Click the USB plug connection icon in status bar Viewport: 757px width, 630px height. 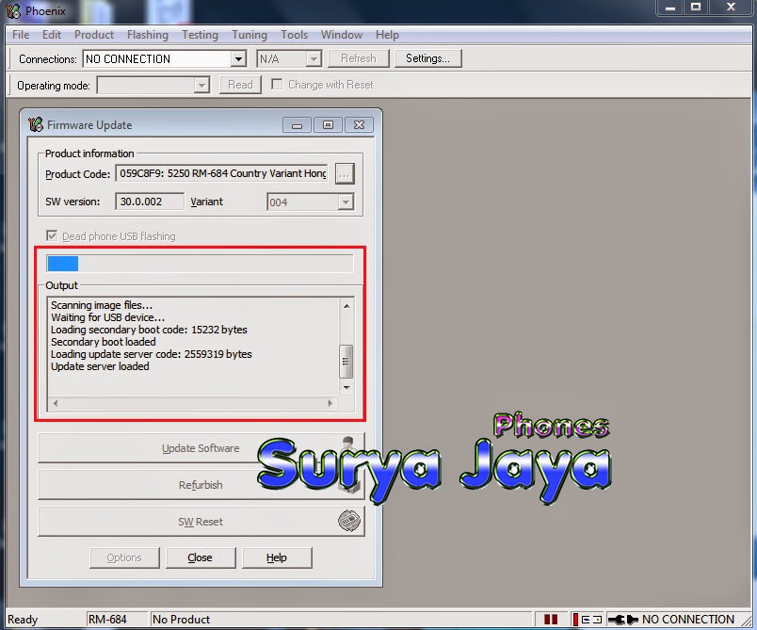pyautogui.click(x=622, y=619)
